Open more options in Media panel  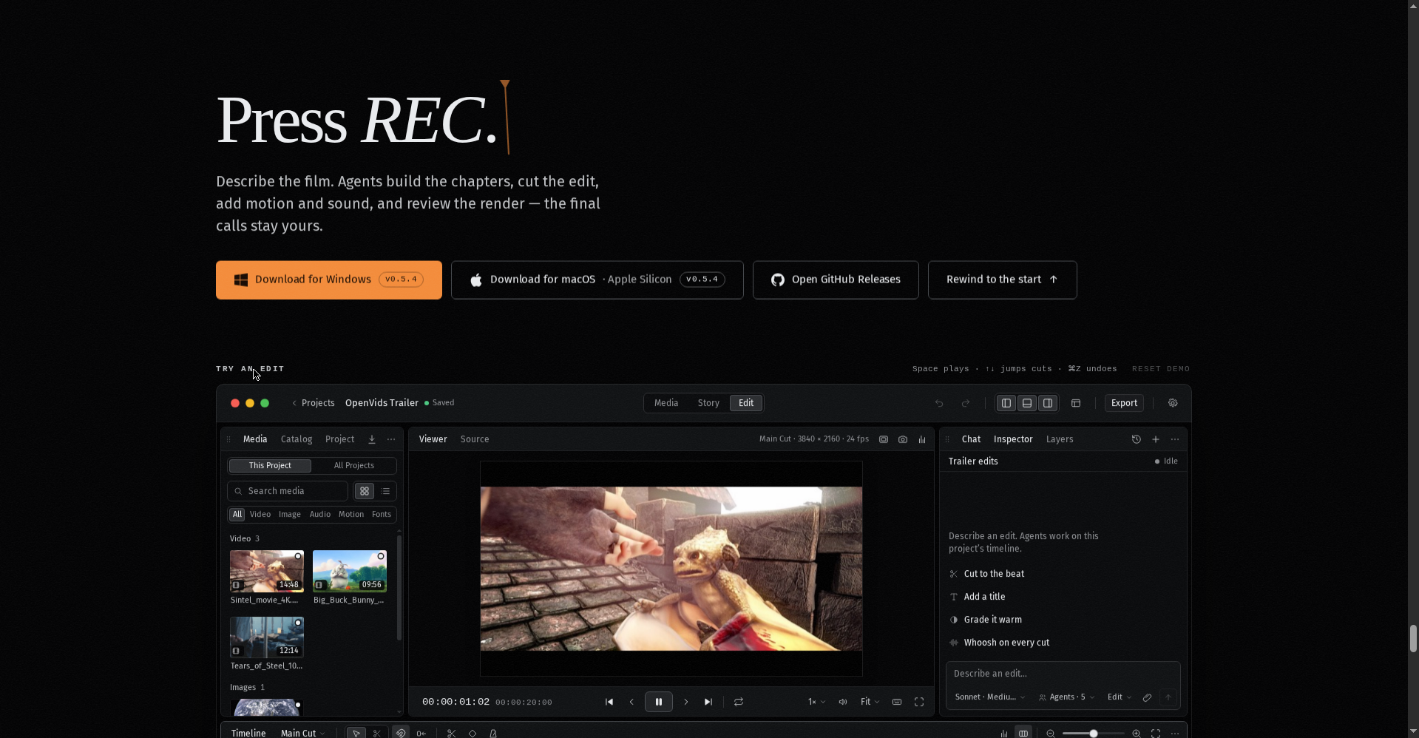point(391,439)
